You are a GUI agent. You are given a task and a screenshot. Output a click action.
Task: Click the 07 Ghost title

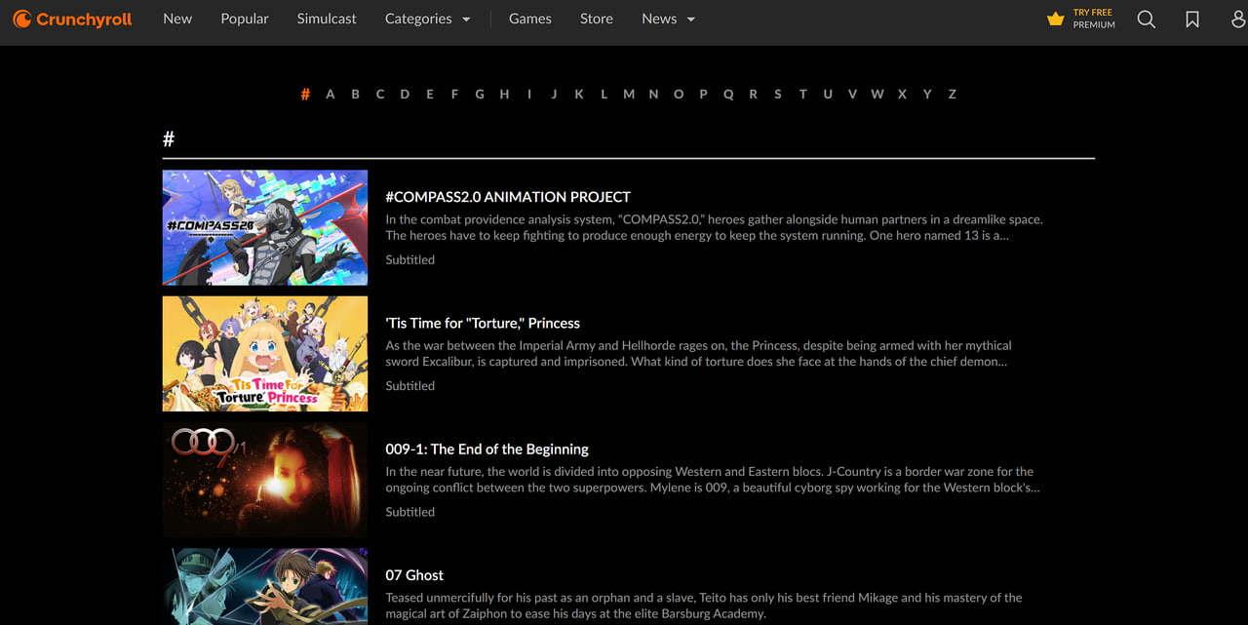(414, 575)
